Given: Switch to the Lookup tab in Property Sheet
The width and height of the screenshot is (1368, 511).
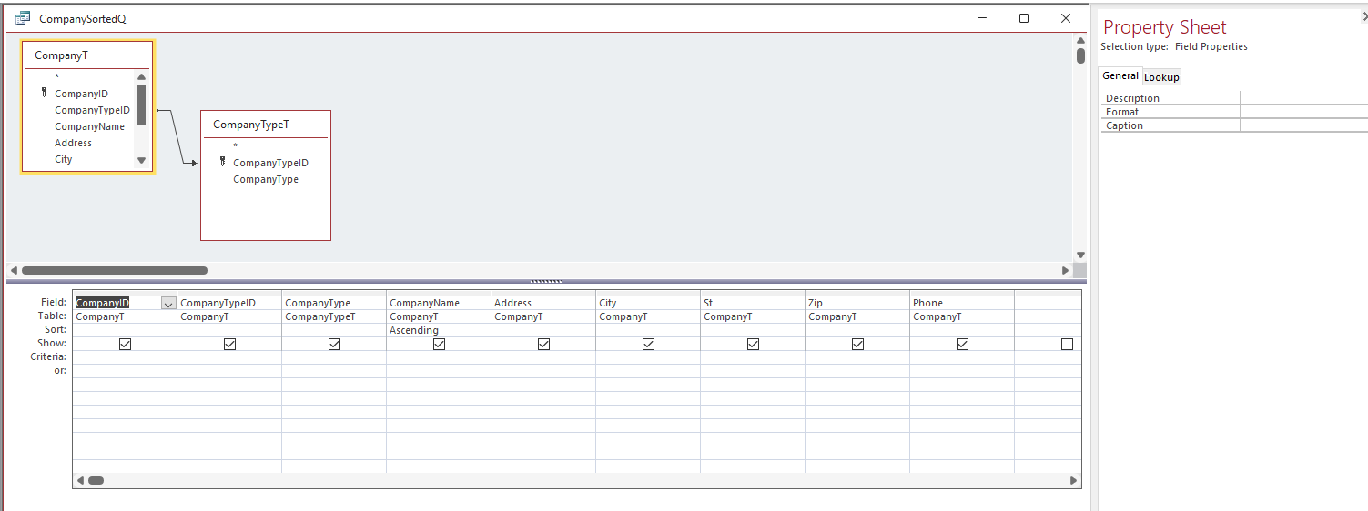Looking at the screenshot, I should coord(1161,77).
